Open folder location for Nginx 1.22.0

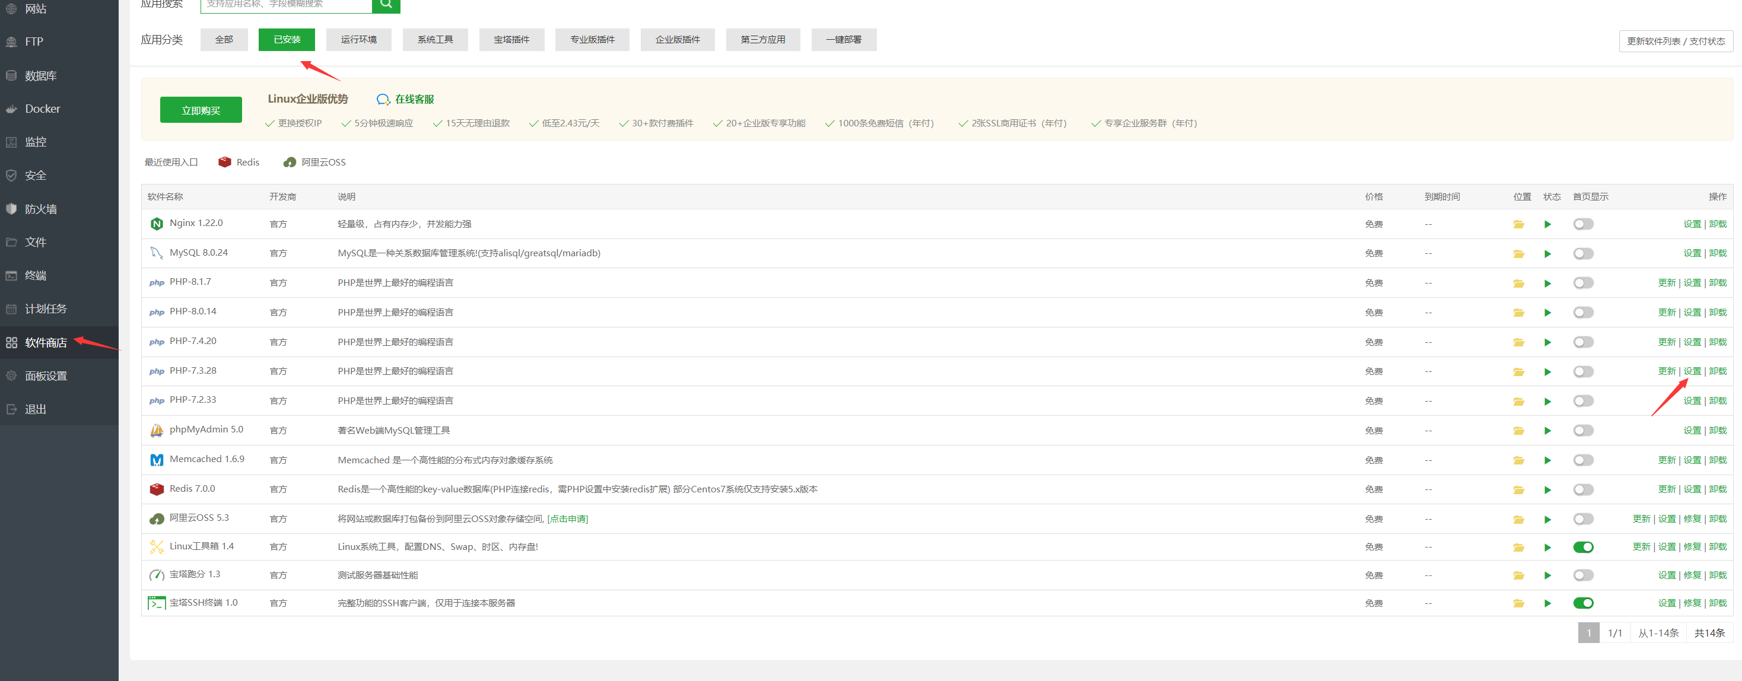tap(1518, 224)
